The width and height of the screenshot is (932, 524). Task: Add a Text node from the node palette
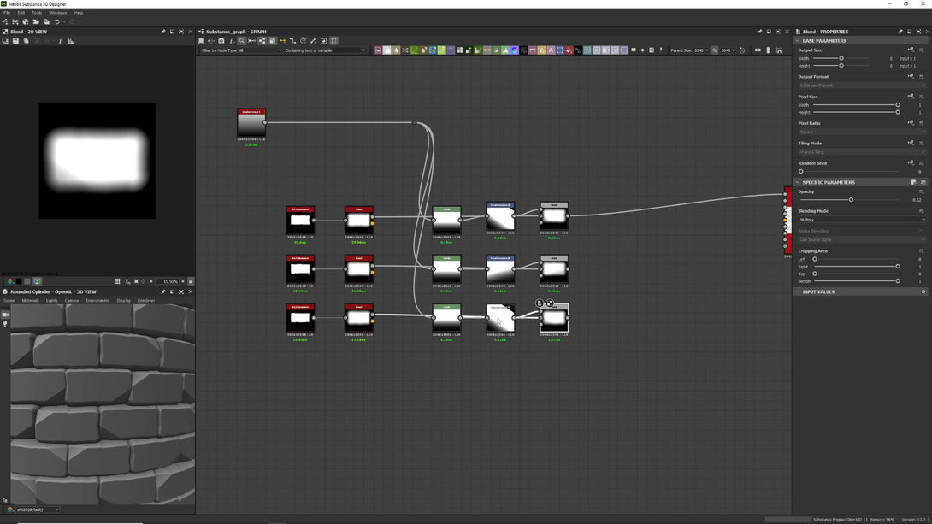click(551, 50)
